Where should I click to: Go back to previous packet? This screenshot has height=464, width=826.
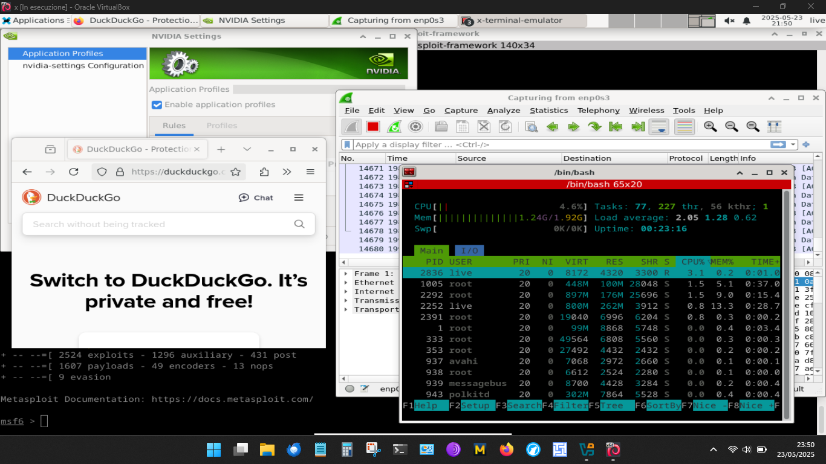552,127
